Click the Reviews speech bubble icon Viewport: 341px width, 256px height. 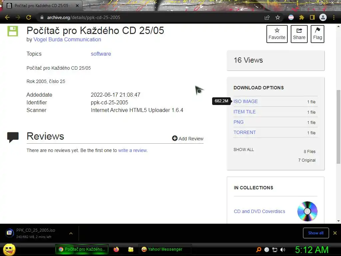13,137
